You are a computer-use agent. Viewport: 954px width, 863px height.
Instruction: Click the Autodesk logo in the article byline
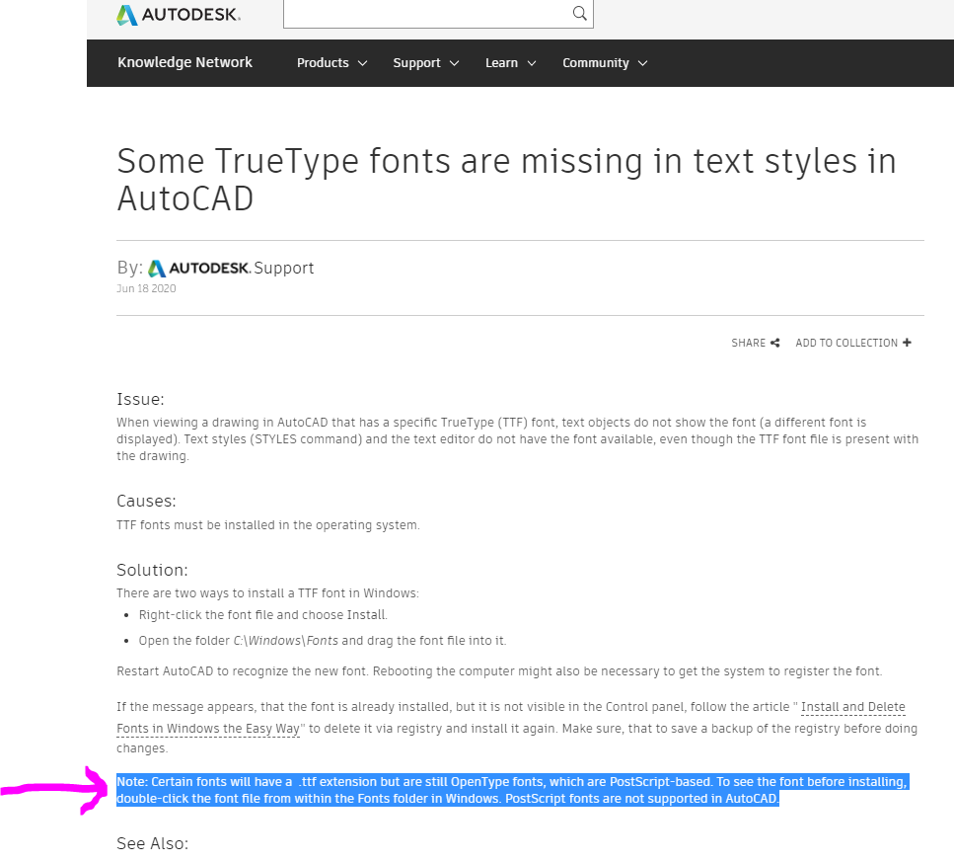[x=156, y=267]
